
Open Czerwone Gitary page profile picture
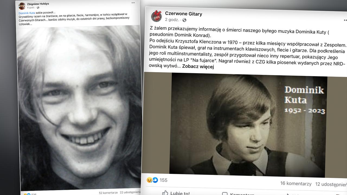pos(156,16)
